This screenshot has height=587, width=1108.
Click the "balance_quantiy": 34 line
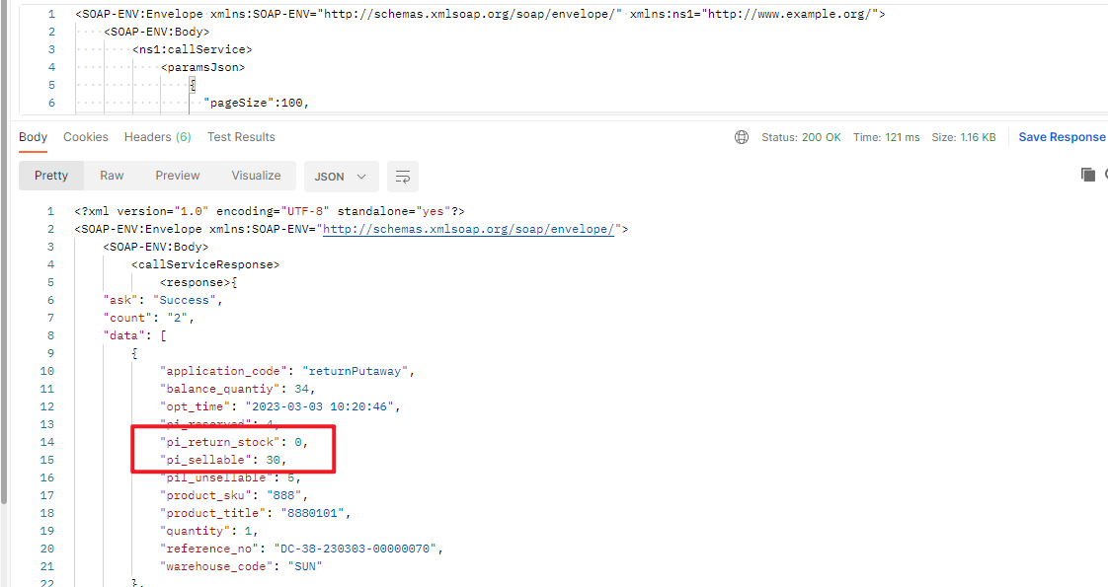coord(237,389)
